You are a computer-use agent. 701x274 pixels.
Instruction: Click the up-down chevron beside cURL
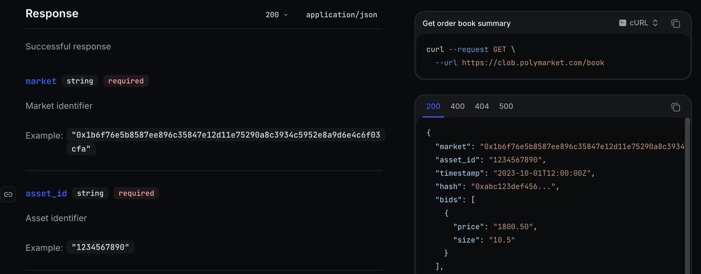point(655,23)
